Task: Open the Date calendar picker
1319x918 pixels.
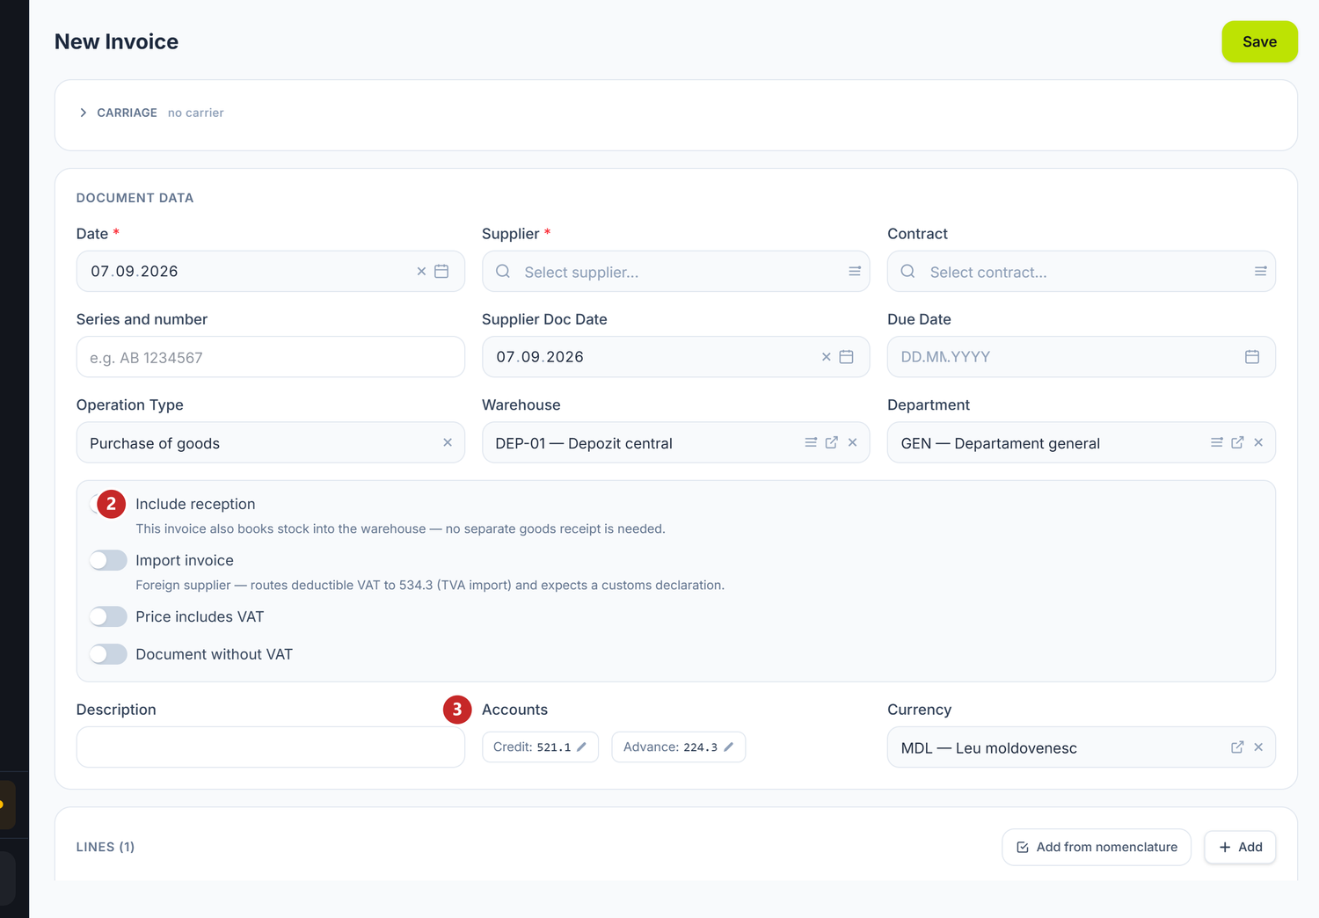Action: tap(441, 272)
